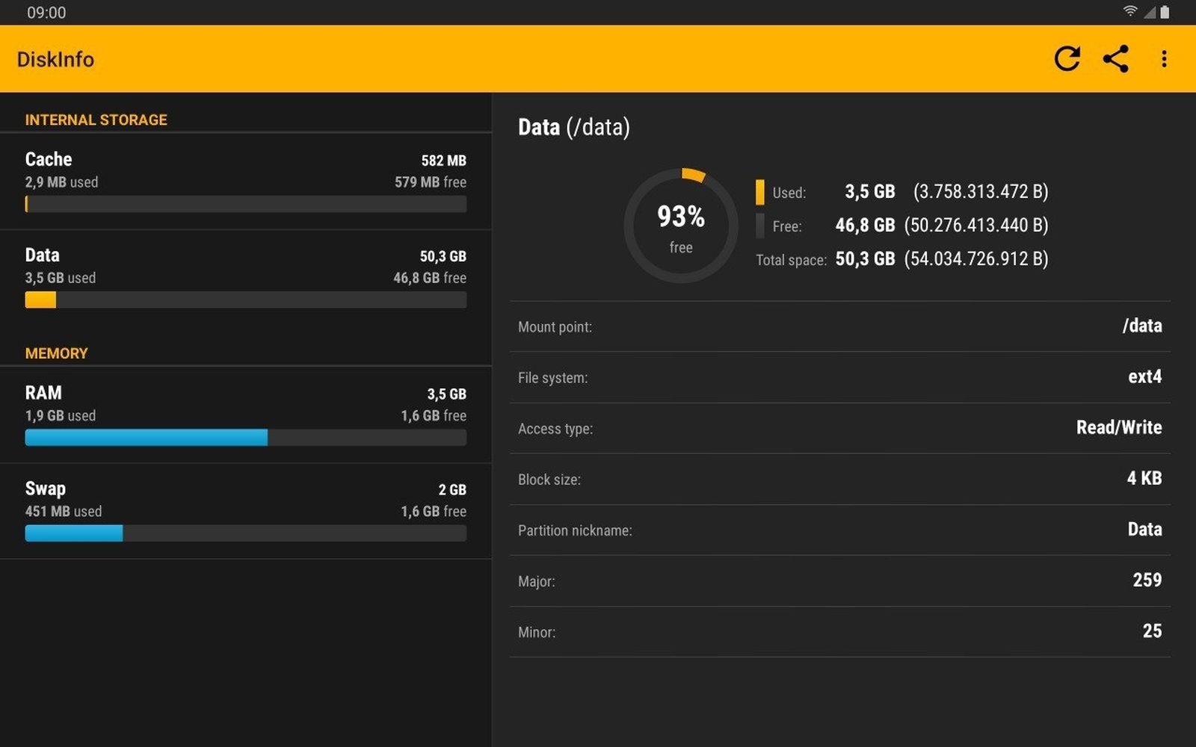1196x747 pixels.
Task: Open the three-dot overflow menu
Action: (x=1164, y=59)
